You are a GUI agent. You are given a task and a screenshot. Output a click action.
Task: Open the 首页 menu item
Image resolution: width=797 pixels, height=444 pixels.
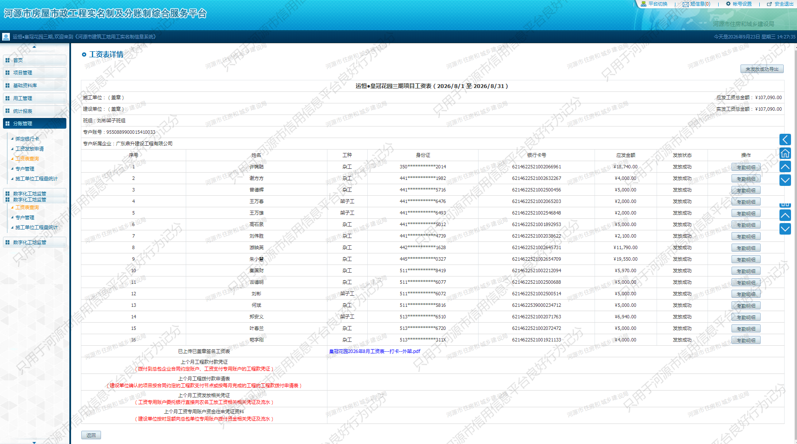[35, 60]
